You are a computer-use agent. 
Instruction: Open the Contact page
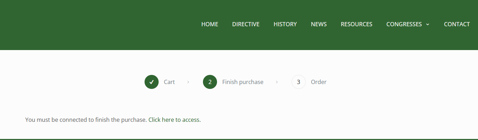tap(457, 24)
